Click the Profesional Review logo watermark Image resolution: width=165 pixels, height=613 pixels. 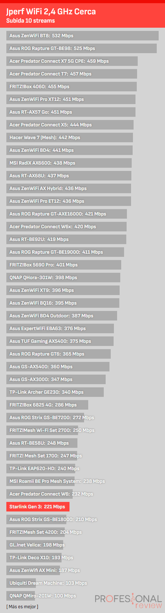[129, 602]
